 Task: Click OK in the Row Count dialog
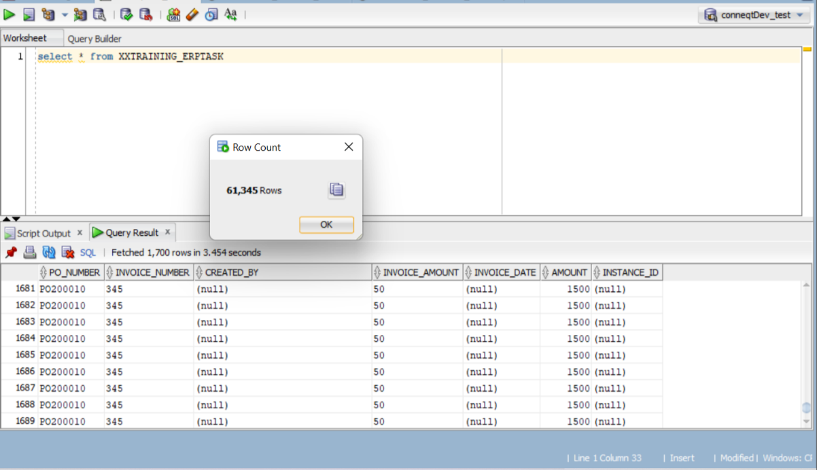point(326,225)
